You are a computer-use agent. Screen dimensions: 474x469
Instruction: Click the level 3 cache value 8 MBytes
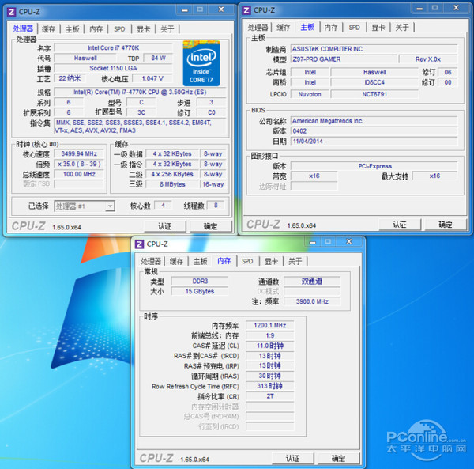[172, 184]
